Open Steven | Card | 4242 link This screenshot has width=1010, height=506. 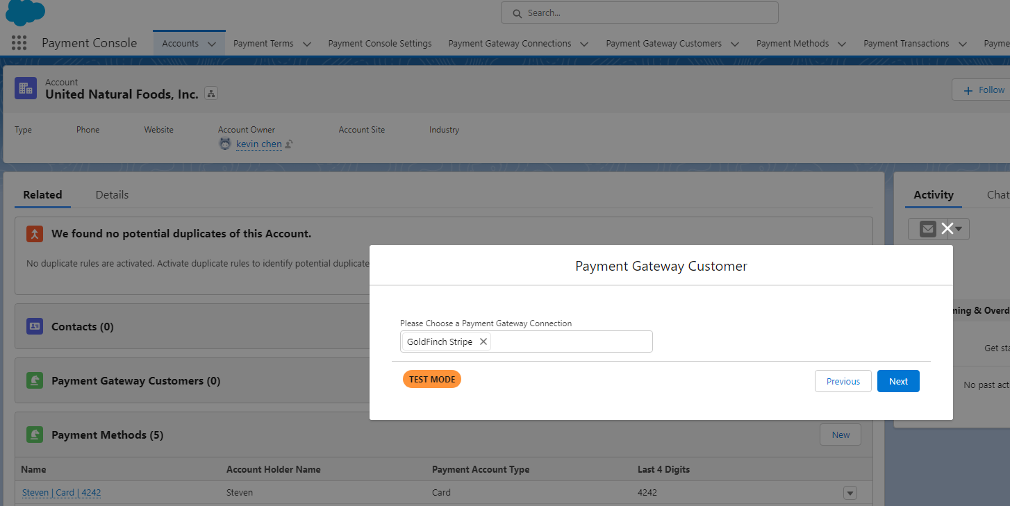[x=61, y=493]
